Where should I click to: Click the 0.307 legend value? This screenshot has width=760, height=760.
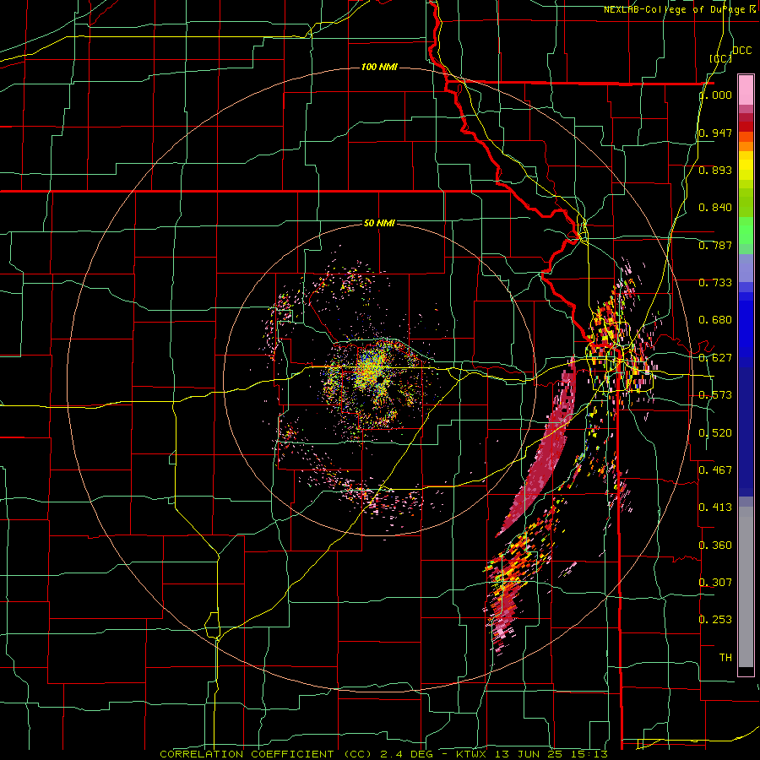[x=715, y=583]
